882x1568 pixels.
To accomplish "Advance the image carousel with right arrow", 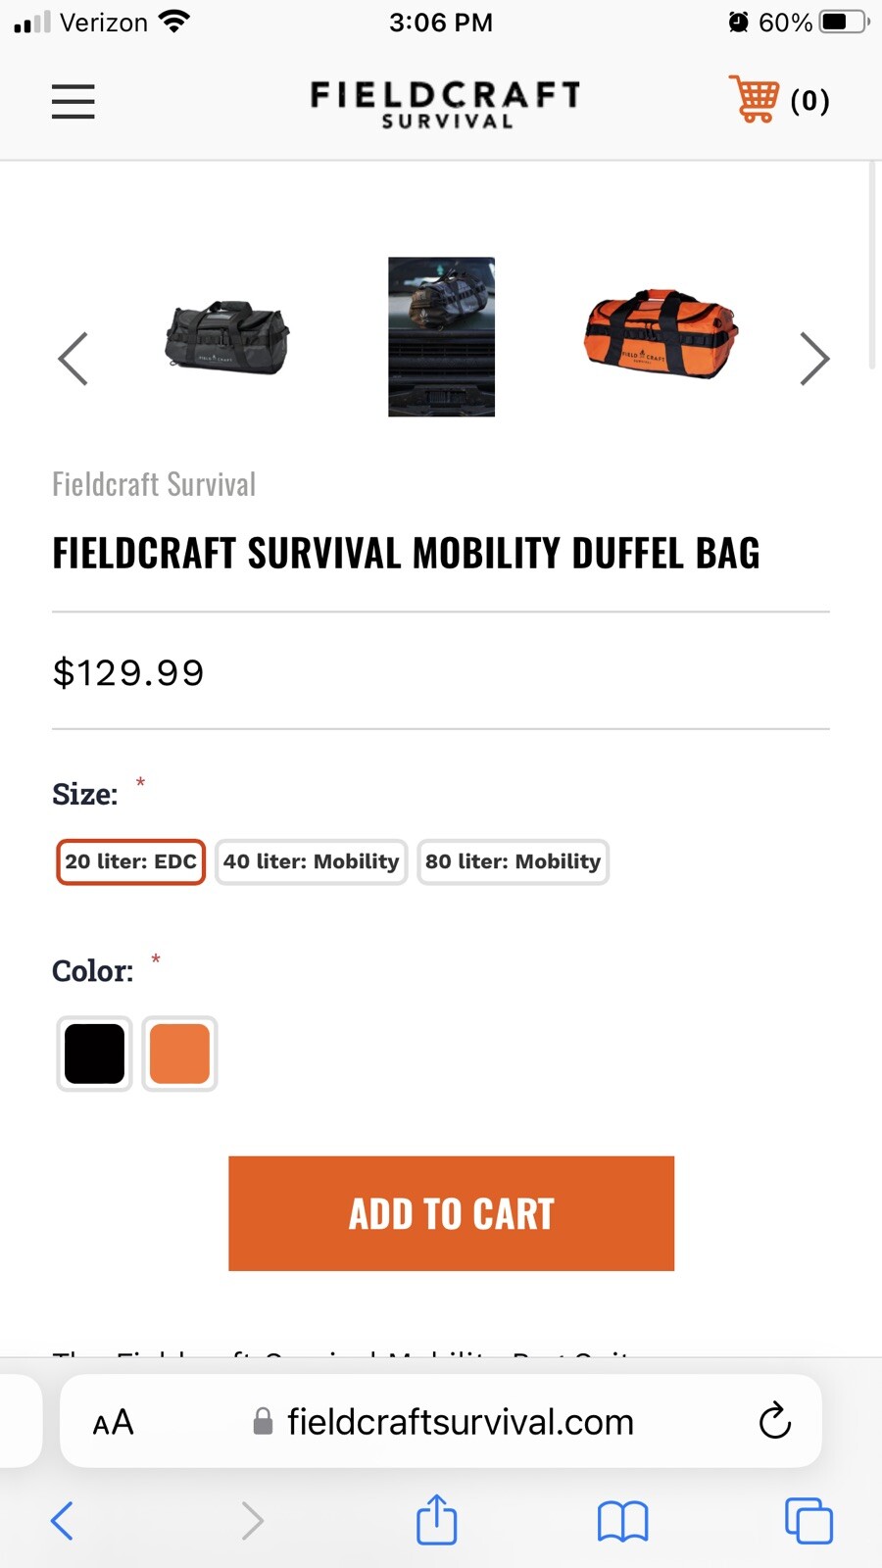I will point(813,359).
